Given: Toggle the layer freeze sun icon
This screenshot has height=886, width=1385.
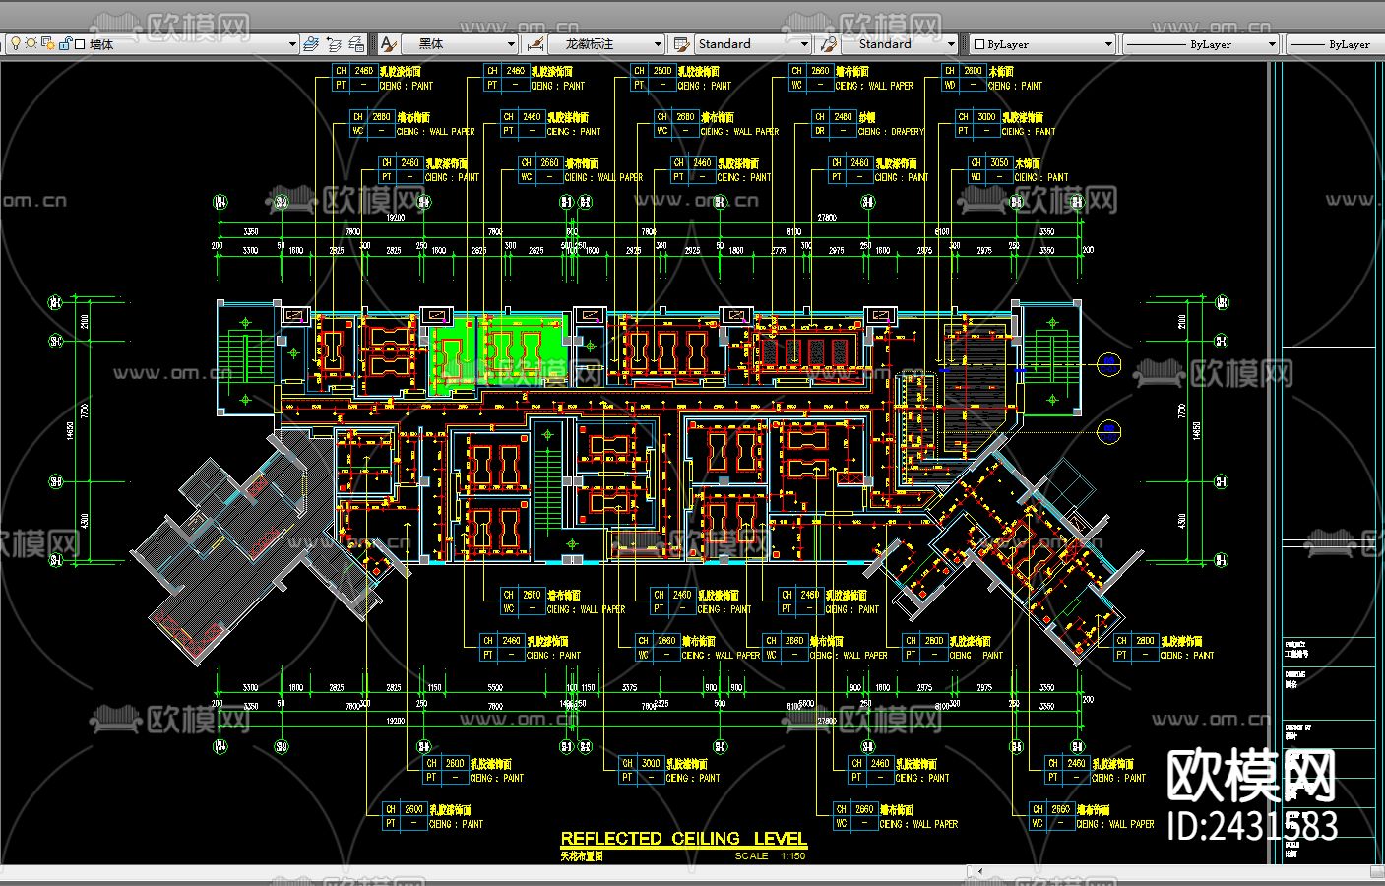Looking at the screenshot, I should [31, 44].
